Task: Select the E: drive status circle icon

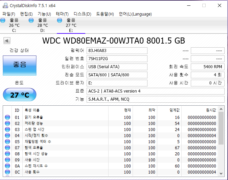Action: pos(60,20)
